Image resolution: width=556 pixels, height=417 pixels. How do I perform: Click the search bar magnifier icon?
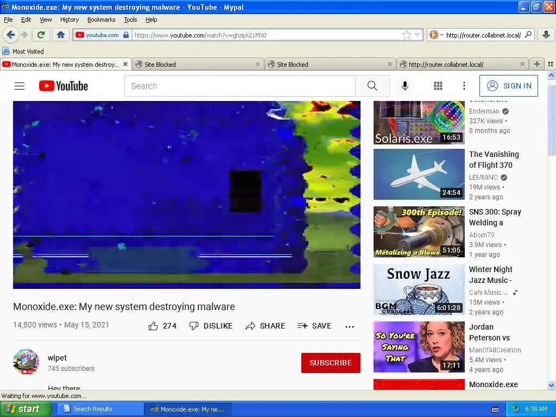click(x=528, y=34)
